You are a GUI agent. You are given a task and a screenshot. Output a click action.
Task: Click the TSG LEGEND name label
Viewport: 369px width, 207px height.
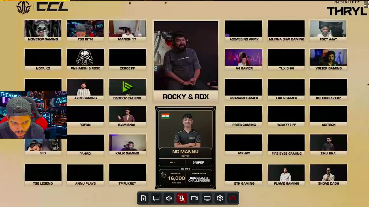[43, 183]
